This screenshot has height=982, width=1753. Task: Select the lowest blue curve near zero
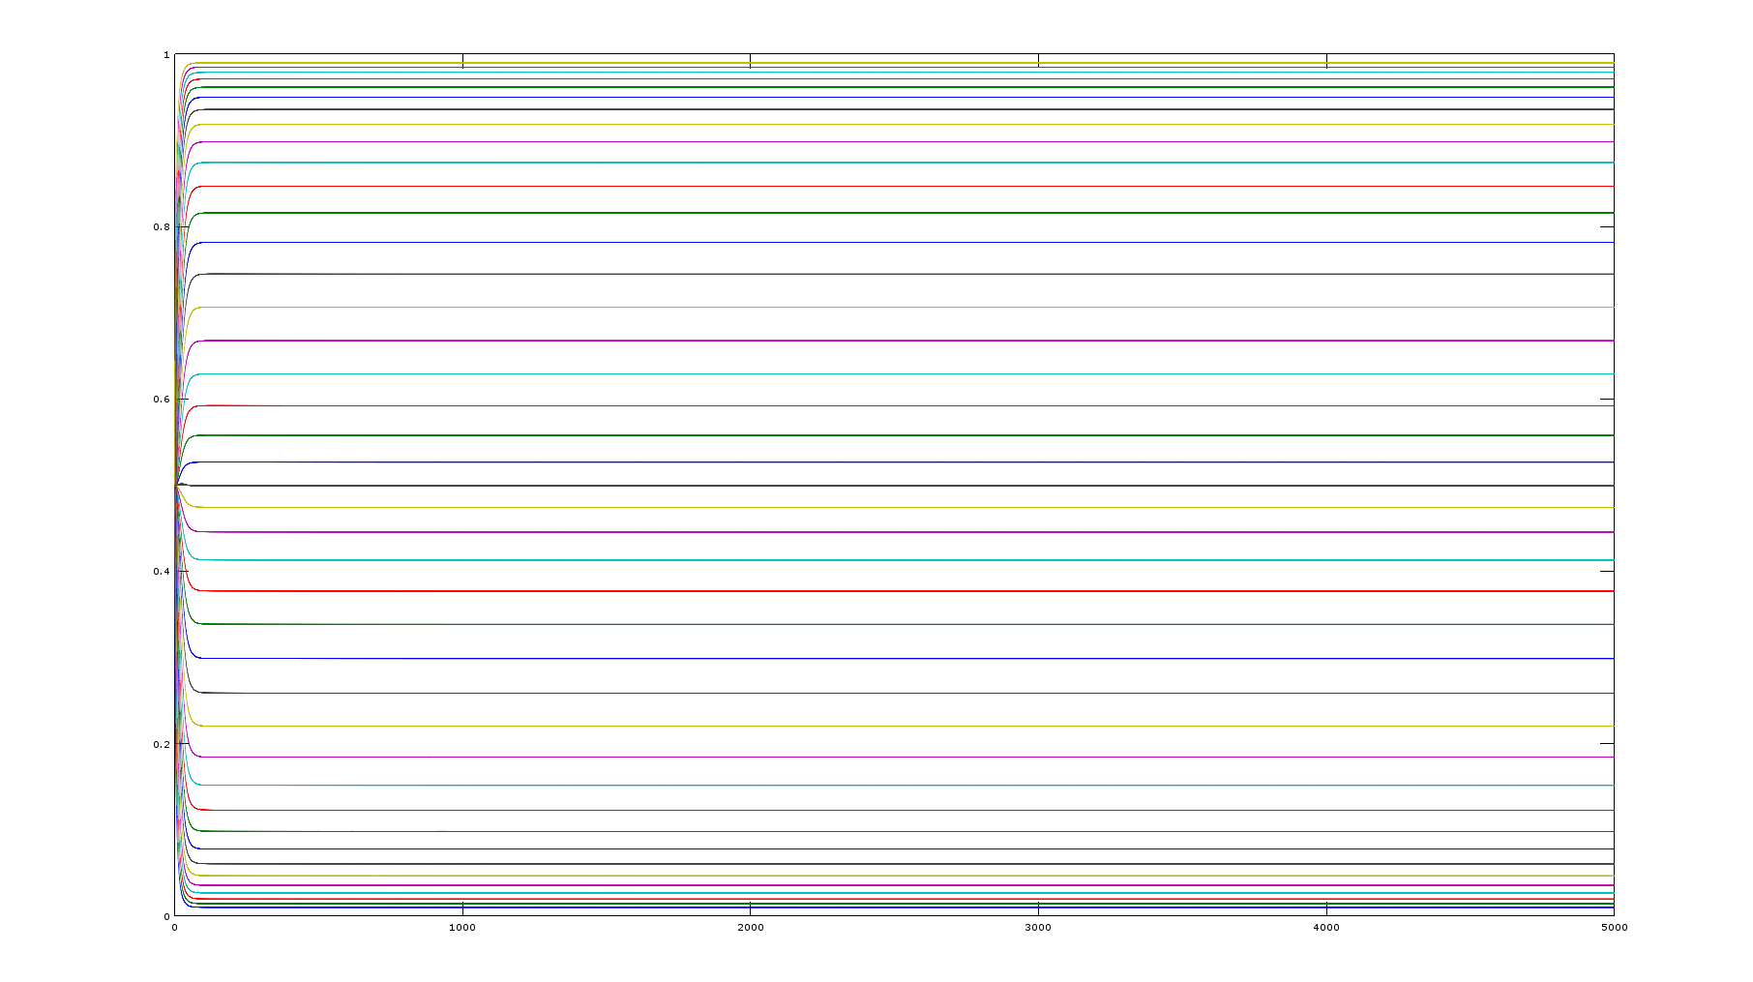tap(871, 908)
